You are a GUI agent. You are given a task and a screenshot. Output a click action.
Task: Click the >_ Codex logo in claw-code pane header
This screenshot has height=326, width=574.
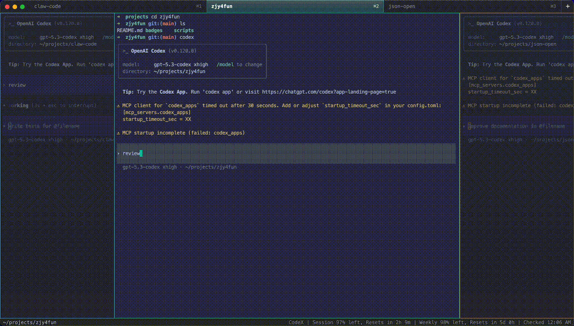pyautogui.click(x=12, y=23)
